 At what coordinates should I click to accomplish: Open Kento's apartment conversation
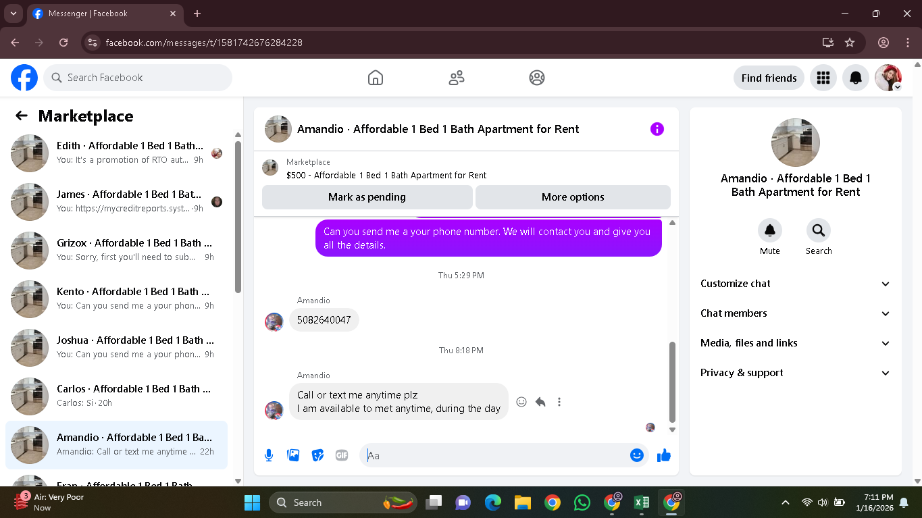pos(116,299)
